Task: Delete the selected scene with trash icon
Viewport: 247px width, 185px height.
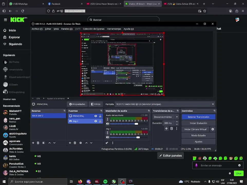Action: click(x=38, y=143)
